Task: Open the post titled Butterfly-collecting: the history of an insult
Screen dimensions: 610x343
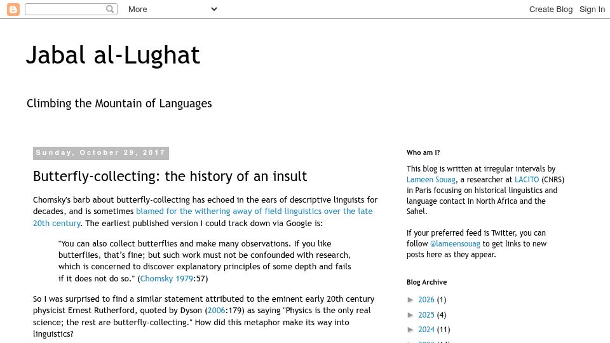Action: coord(170,176)
